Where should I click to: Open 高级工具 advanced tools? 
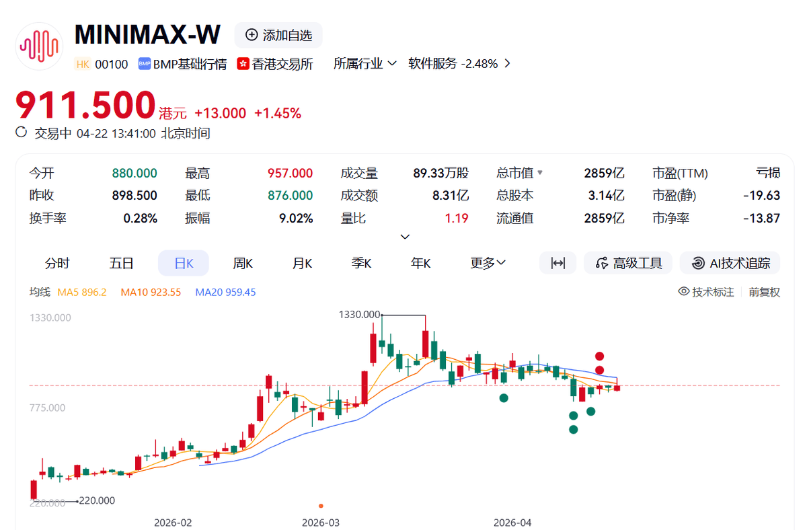(x=628, y=263)
